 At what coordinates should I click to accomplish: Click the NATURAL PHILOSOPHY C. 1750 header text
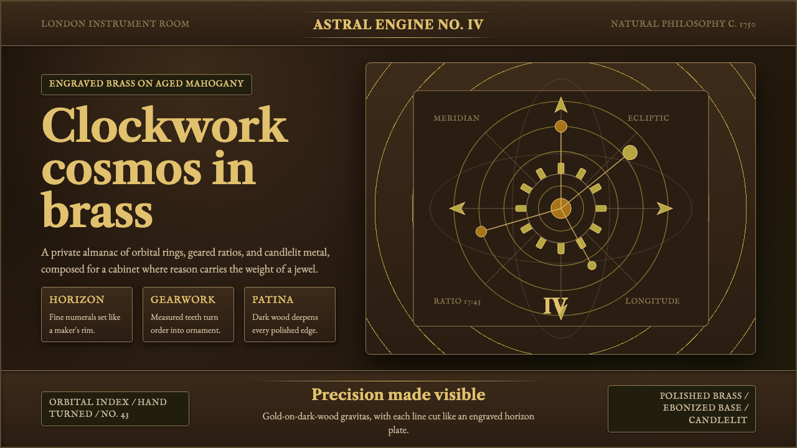pyautogui.click(x=683, y=24)
